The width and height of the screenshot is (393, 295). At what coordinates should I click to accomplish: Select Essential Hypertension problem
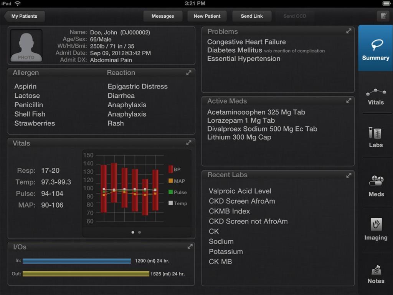(x=244, y=59)
